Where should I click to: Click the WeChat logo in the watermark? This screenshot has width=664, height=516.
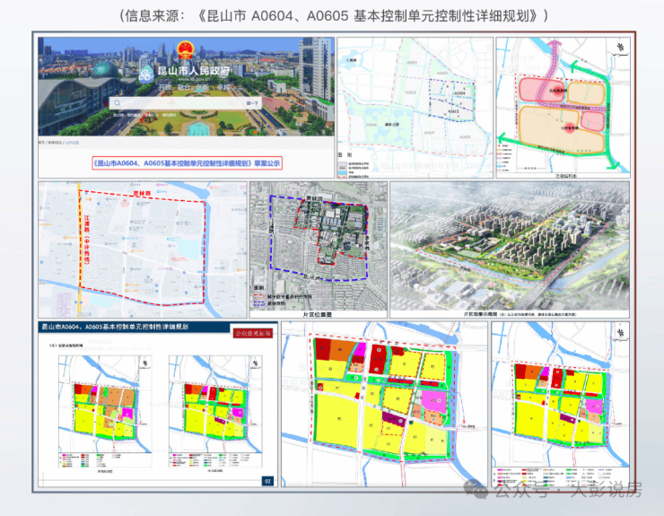tap(474, 489)
